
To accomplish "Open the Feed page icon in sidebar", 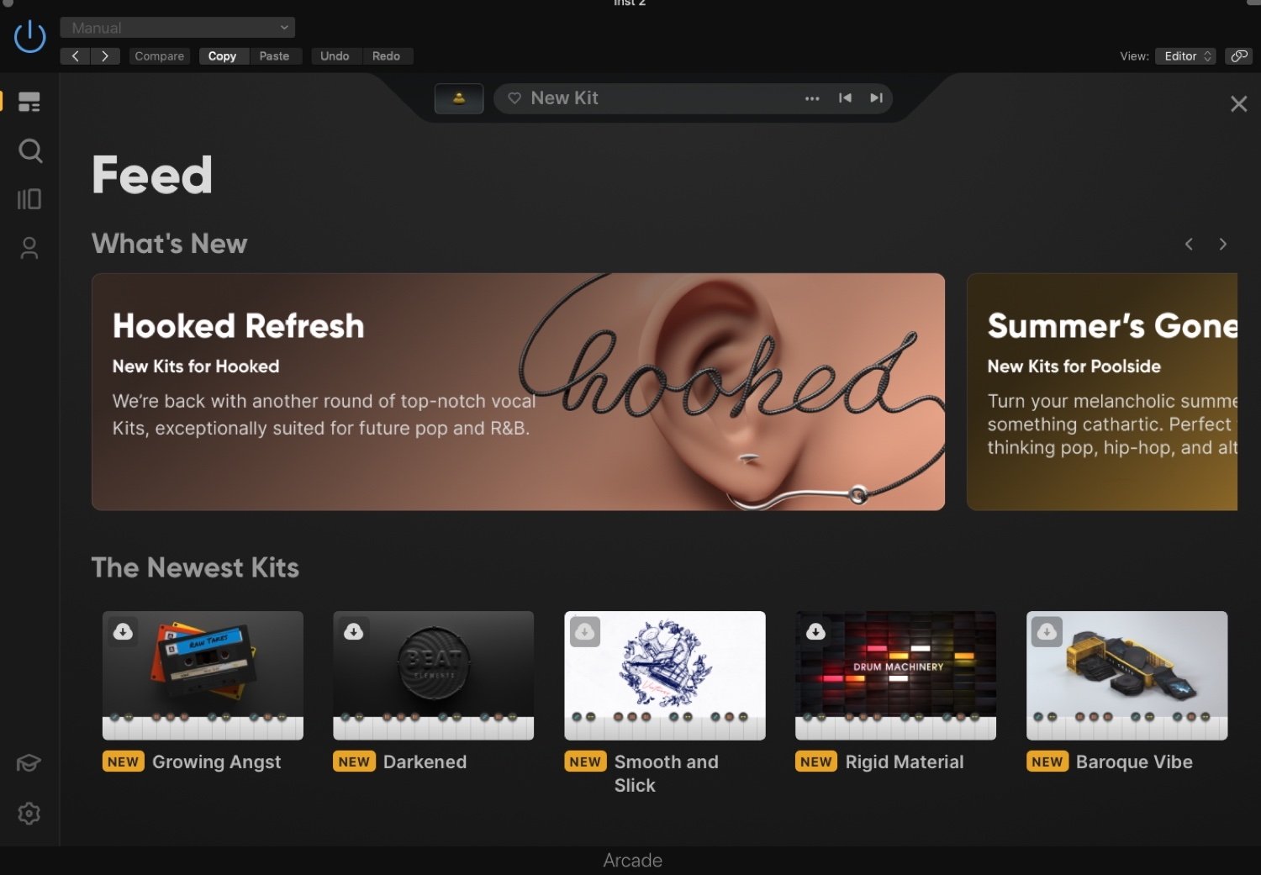I will (29, 102).
